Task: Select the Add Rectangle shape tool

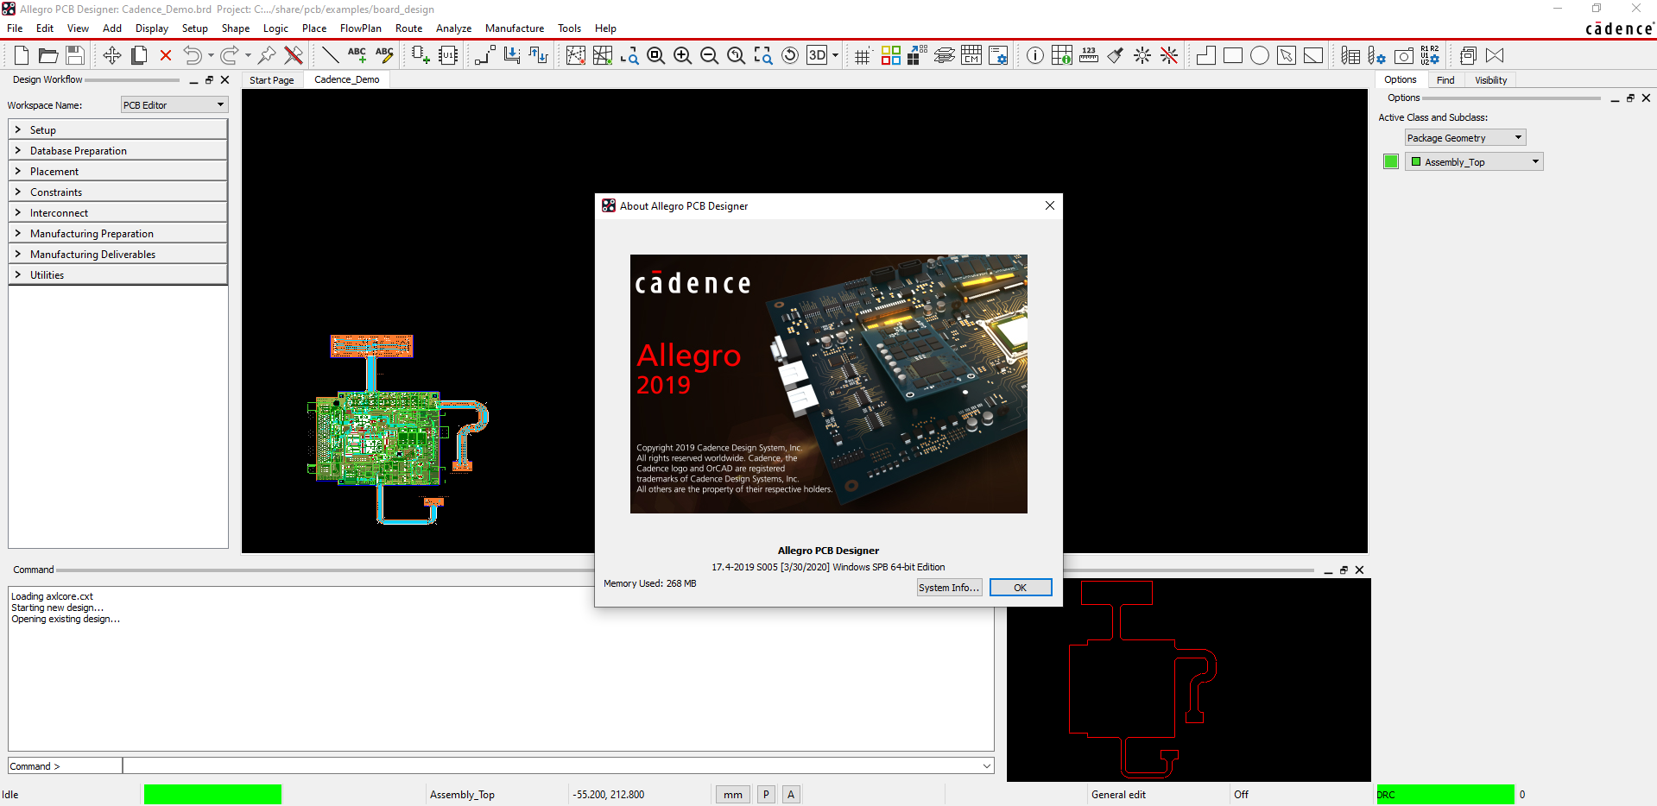Action: click(x=1233, y=56)
